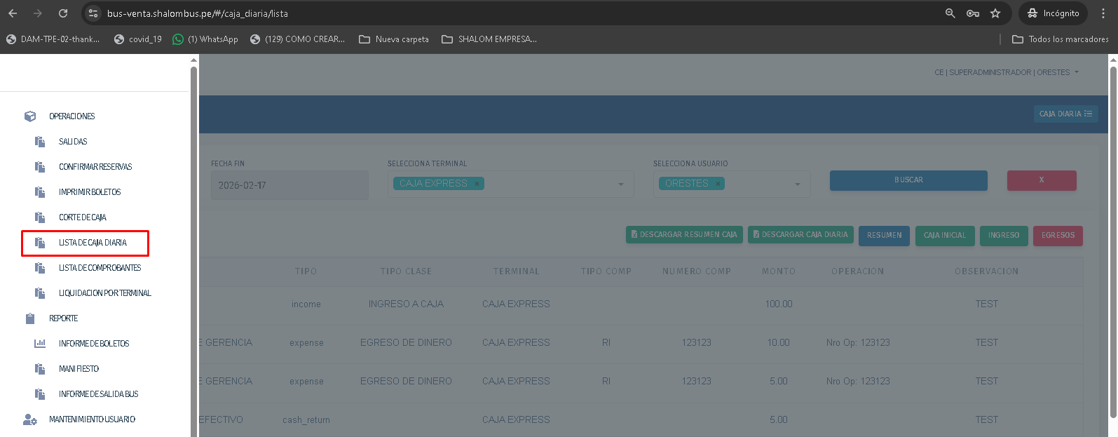1118x437 pixels.
Task: Go to CORTE DE CAJA in sidebar
Action: (82, 217)
